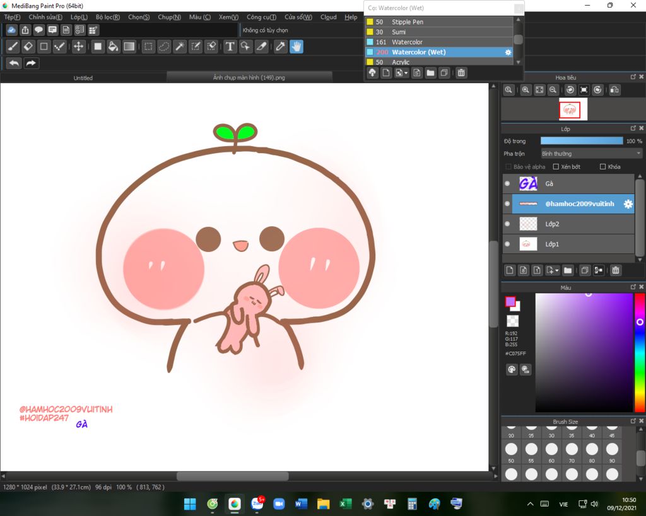The image size is (646, 516).
Task: Open the Chỉnh sửa(E) menu
Action: [45, 17]
